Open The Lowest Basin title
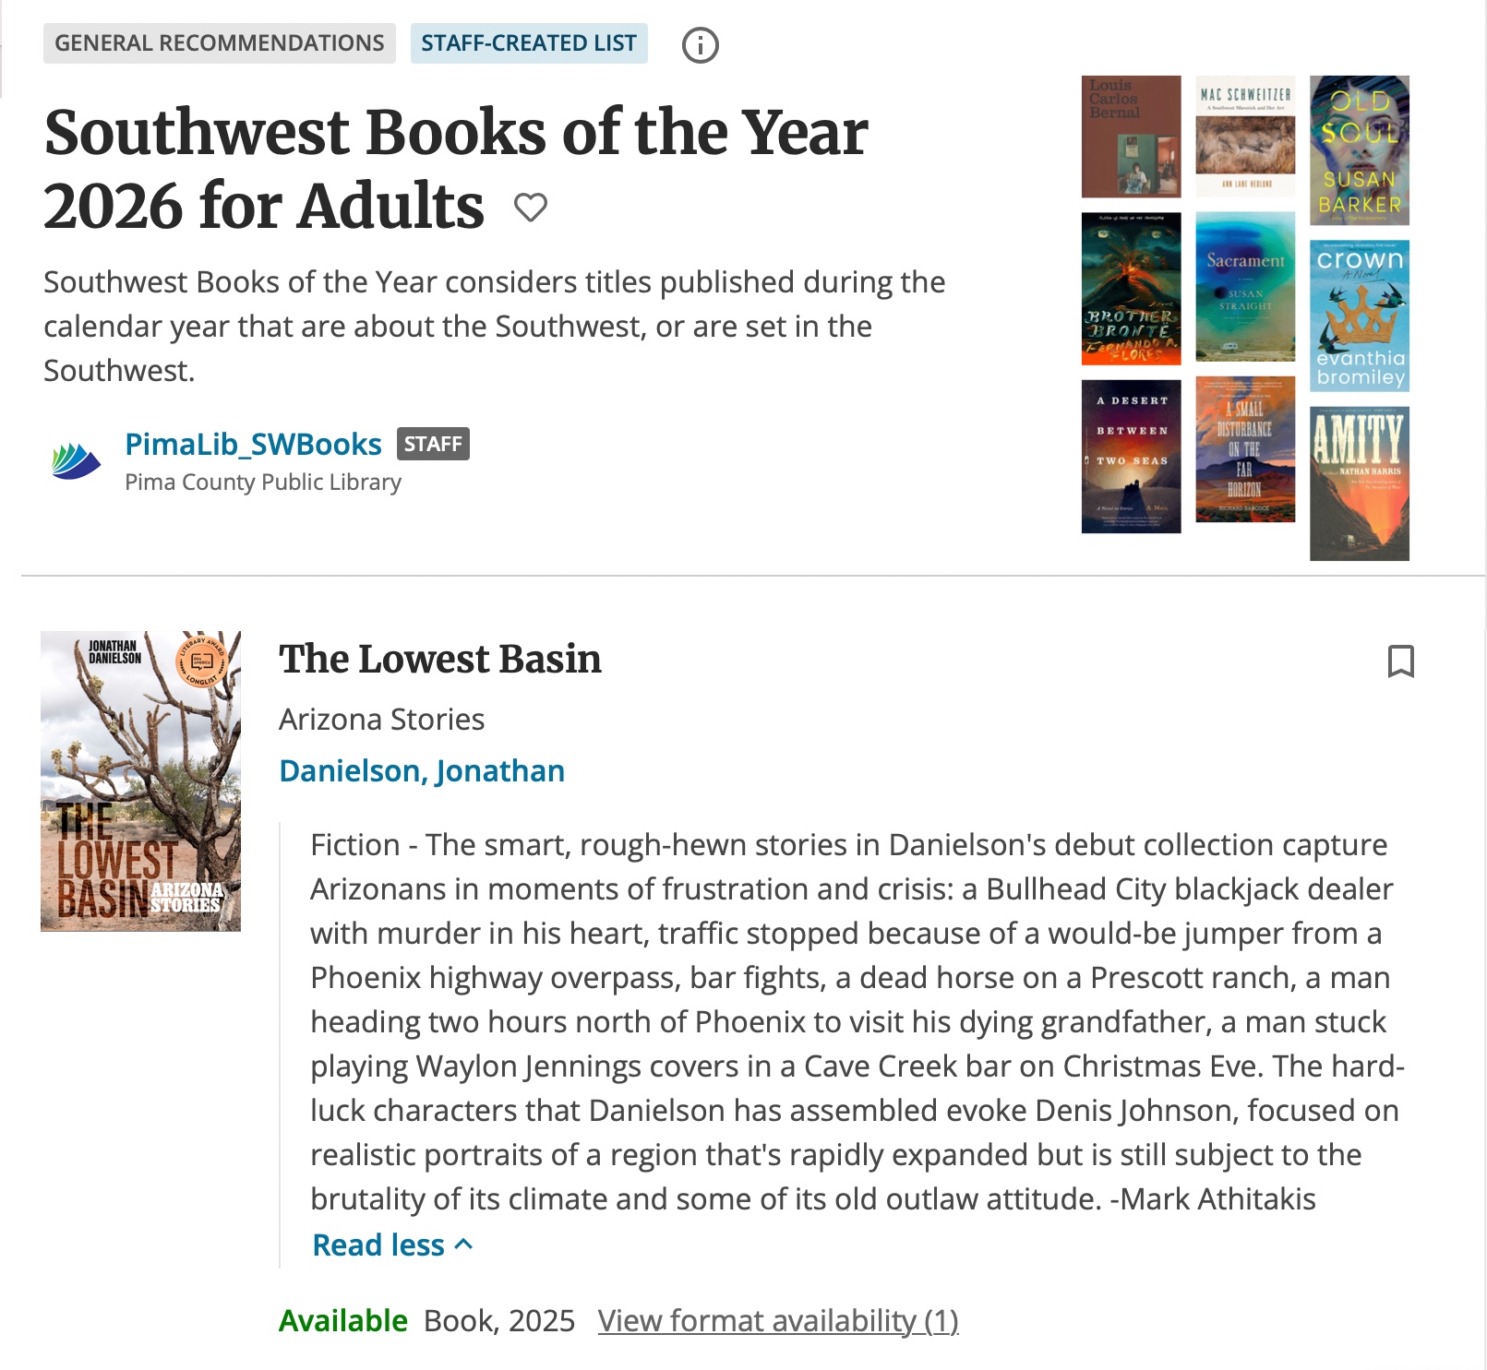This screenshot has width=1487, height=1370. (440, 660)
